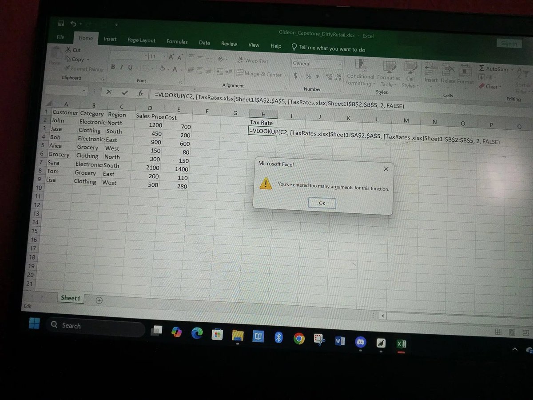Viewport: 533px width, 400px height.
Task: Toggle Align Right
Action: (209, 71)
